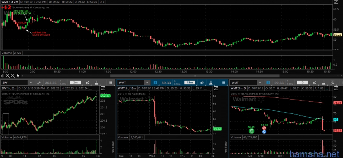Click the green $0.49 dividend marker
The width and height of the screenshot is (343, 158).
tap(251, 131)
